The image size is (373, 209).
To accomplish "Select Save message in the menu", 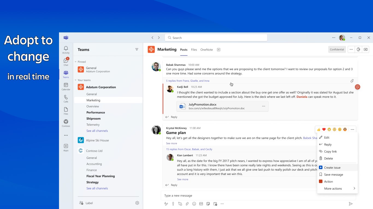I will point(338,175).
